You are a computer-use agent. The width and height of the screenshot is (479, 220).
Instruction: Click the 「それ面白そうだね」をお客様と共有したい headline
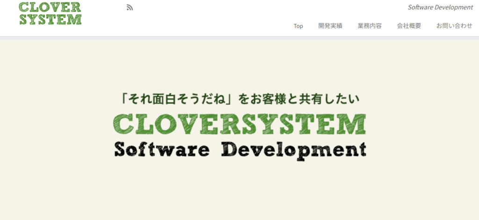tap(240, 99)
